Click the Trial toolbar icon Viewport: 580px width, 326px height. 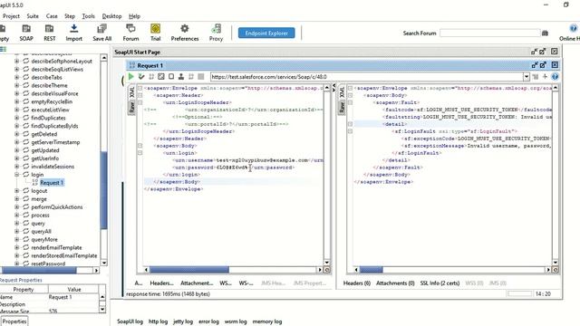(x=155, y=33)
